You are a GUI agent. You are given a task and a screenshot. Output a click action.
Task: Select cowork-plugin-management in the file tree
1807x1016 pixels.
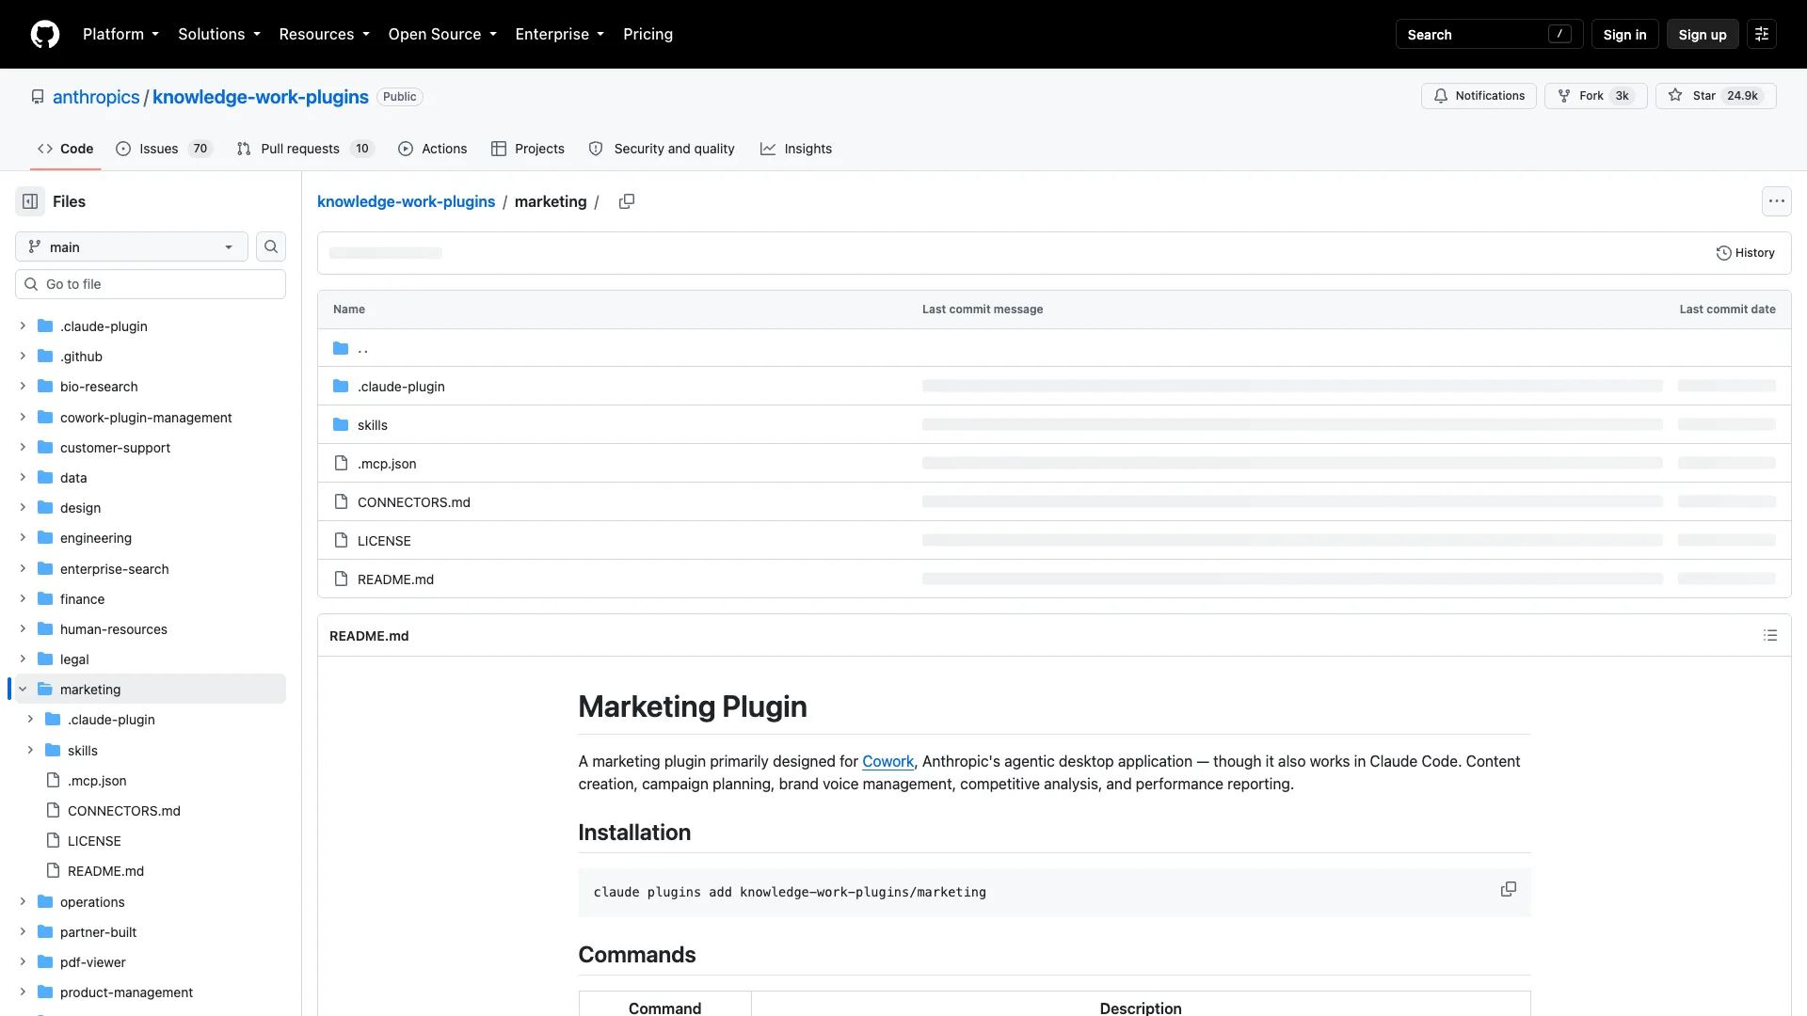[151, 417]
